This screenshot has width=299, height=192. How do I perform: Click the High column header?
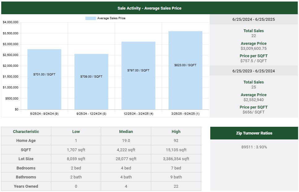[176, 131]
